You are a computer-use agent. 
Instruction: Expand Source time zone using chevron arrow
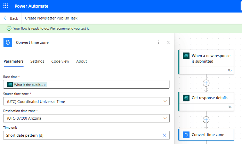[x=165, y=102]
